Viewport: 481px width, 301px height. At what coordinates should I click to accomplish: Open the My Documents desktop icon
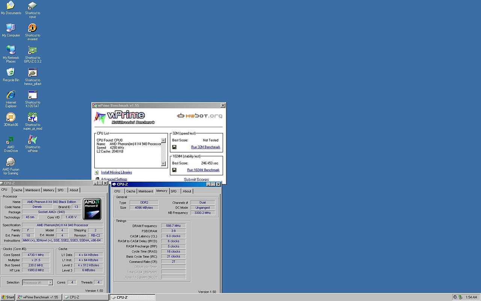(x=11, y=8)
